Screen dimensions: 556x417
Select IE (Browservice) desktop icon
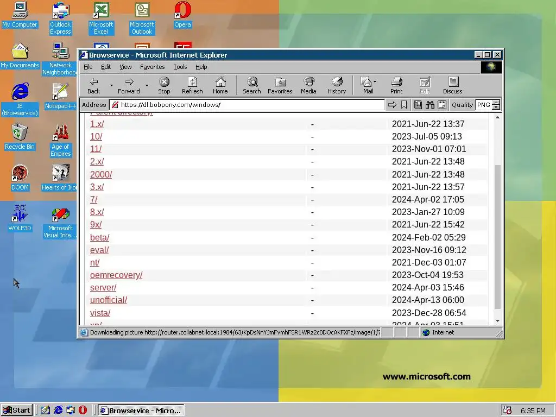coord(20,100)
